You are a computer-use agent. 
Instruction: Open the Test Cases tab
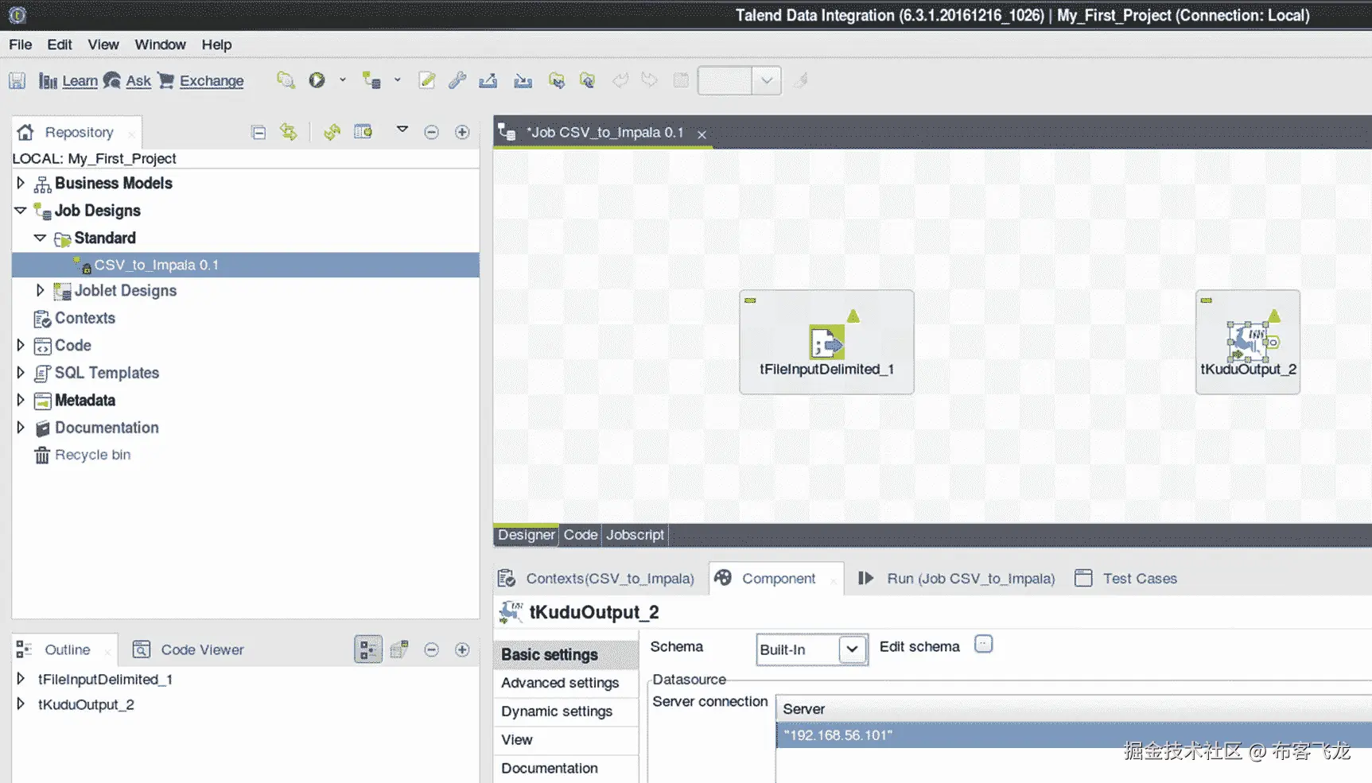[1126, 579]
